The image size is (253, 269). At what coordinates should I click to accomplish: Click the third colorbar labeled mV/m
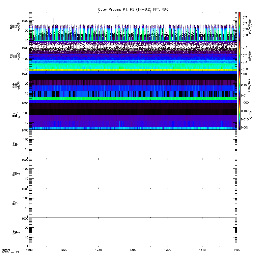pos(240,85)
